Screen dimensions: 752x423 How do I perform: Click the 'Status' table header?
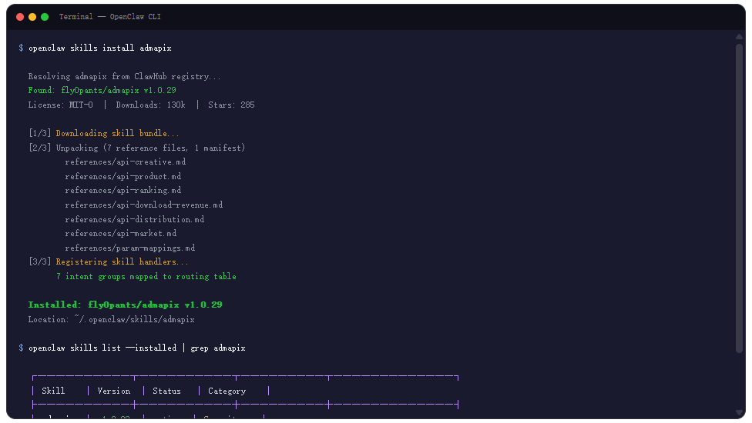tap(166, 391)
